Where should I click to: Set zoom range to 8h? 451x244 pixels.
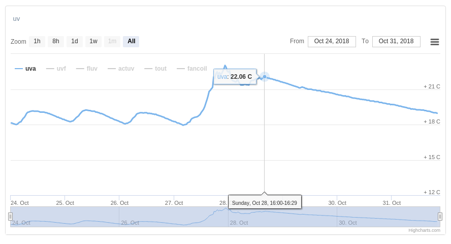click(56, 41)
